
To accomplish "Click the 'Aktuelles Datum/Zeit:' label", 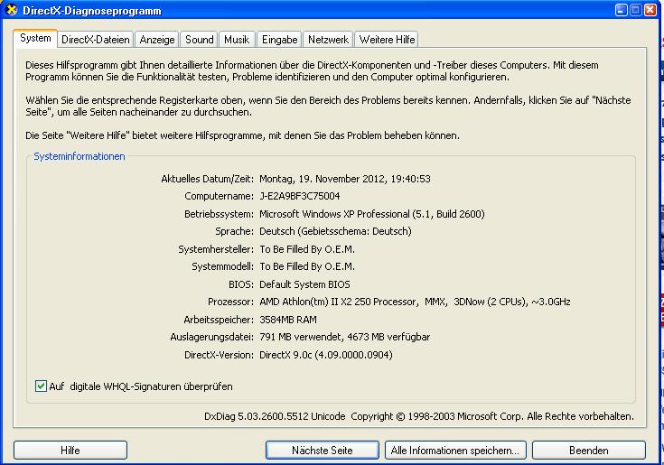I will coord(207,179).
